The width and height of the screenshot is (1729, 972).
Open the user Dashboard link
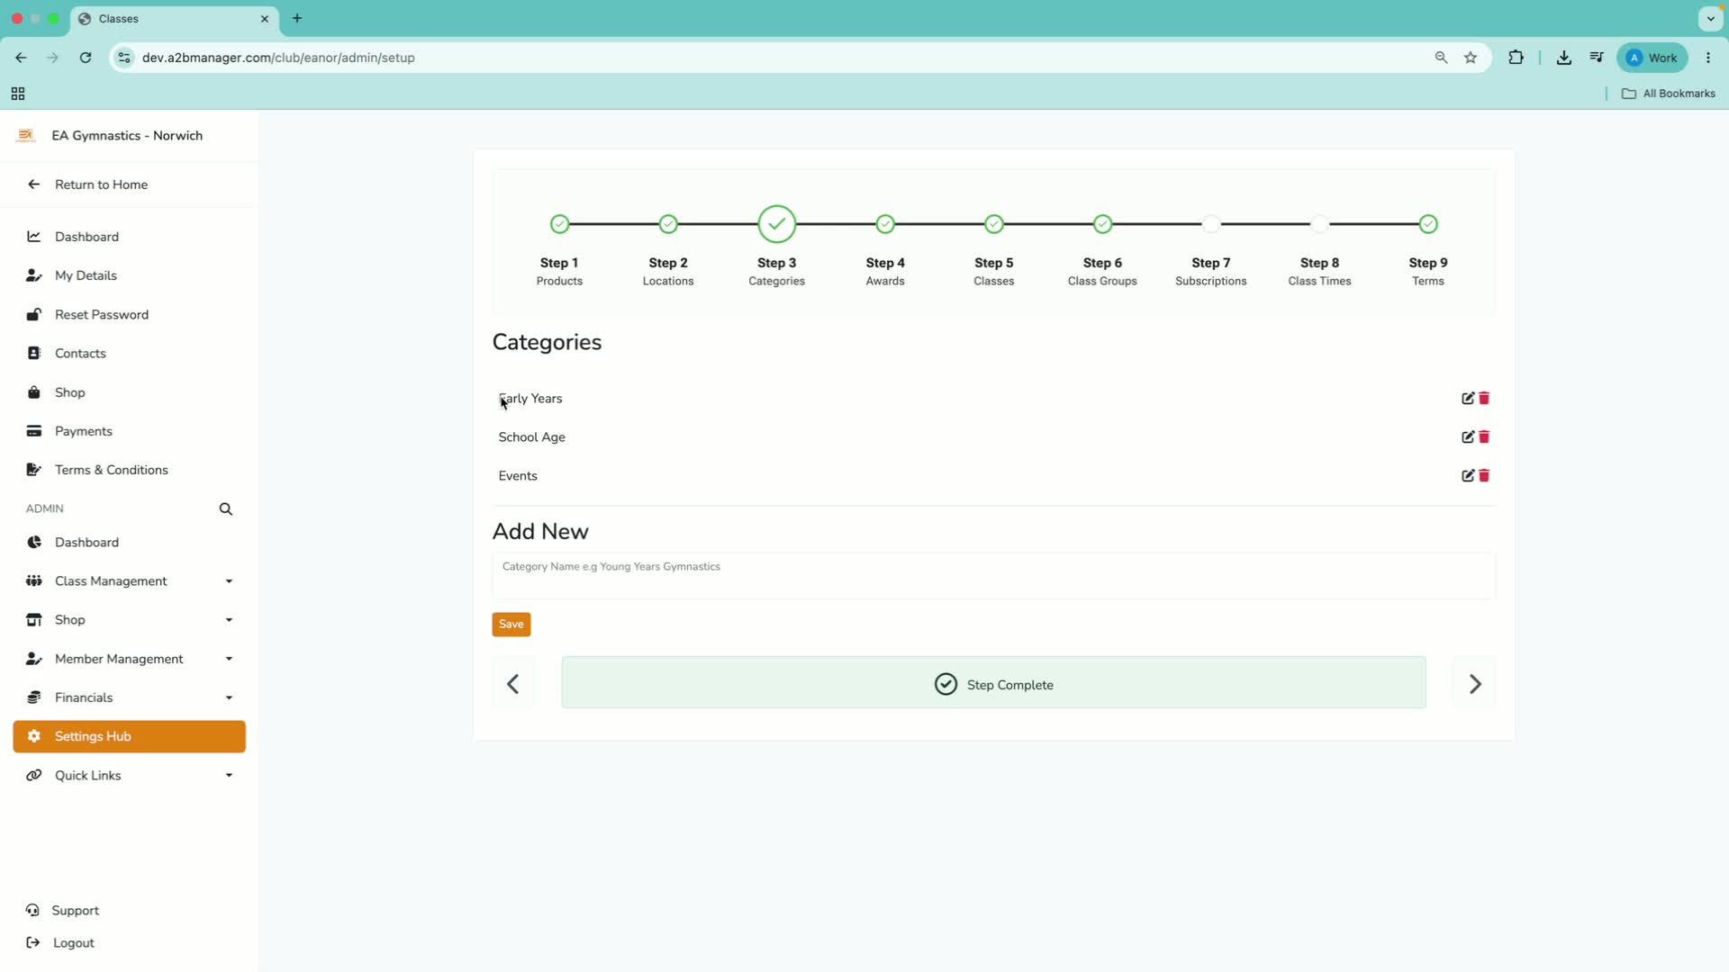click(x=86, y=237)
